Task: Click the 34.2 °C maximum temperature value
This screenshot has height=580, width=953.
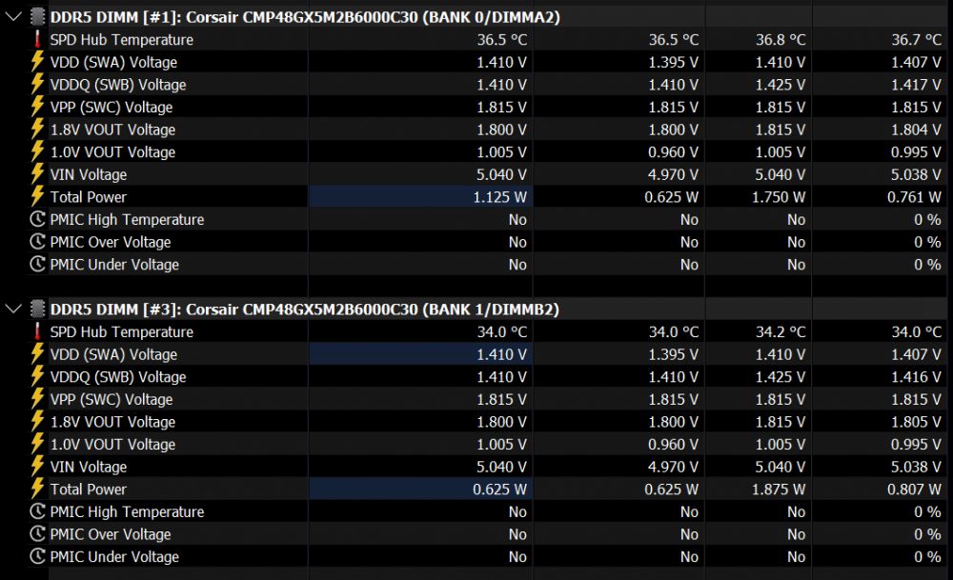Action: click(781, 331)
